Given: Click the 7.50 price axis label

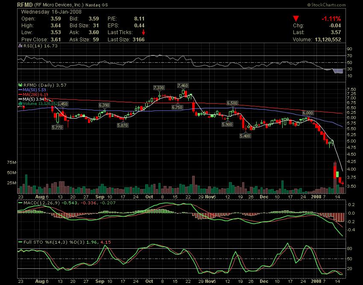Looking at the screenshot, I should coord(351,90).
